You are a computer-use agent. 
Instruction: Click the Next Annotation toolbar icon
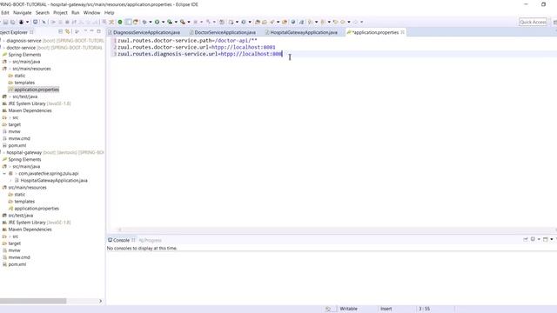coord(310,22)
